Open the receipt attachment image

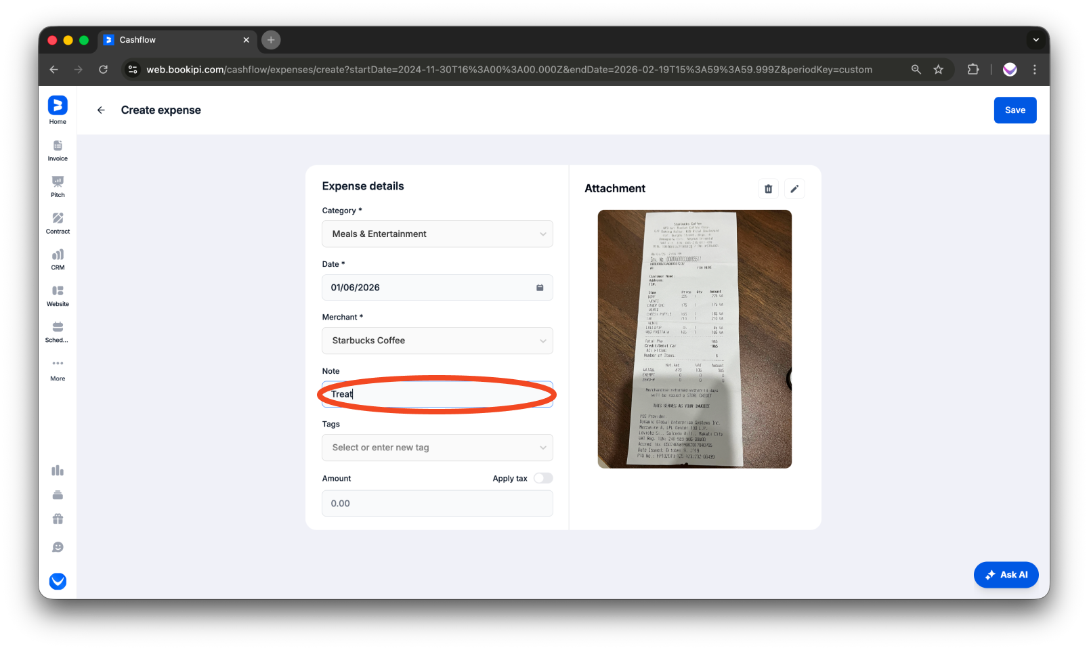click(x=695, y=339)
